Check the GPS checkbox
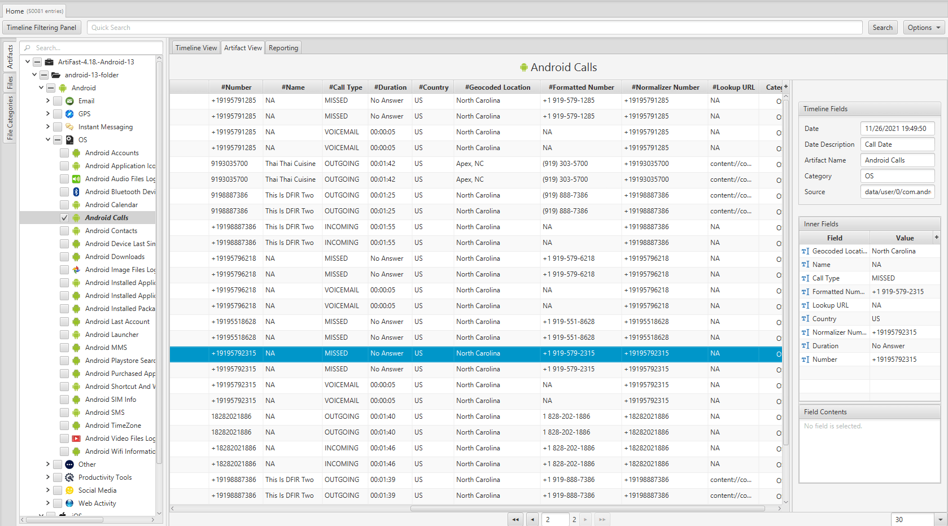Image resolution: width=948 pixels, height=526 pixels. (58, 114)
